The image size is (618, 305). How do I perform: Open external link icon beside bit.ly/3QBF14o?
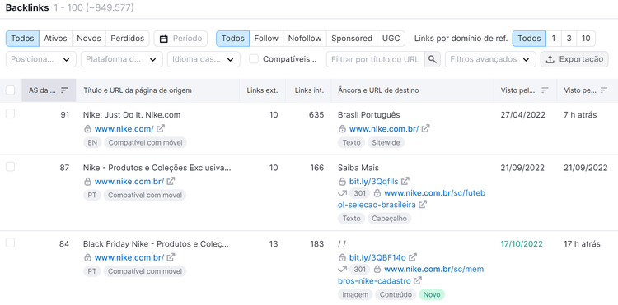413,257
